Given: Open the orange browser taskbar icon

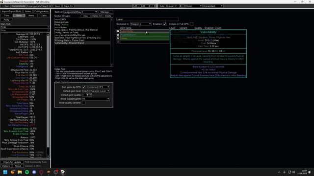Looking at the screenshot, I should click(x=12, y=172).
